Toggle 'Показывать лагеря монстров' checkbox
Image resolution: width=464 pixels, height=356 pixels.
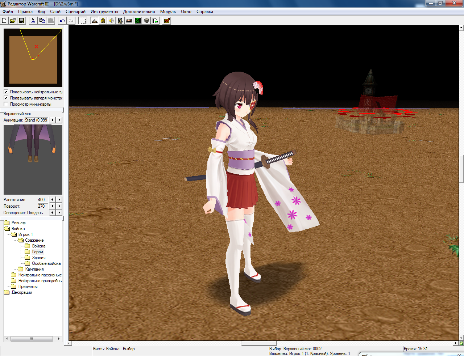coord(6,98)
